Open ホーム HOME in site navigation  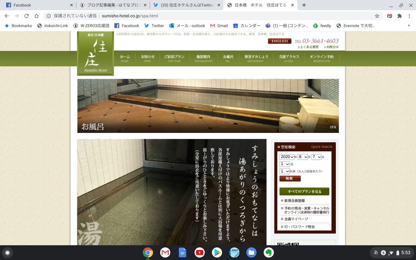click(x=125, y=58)
